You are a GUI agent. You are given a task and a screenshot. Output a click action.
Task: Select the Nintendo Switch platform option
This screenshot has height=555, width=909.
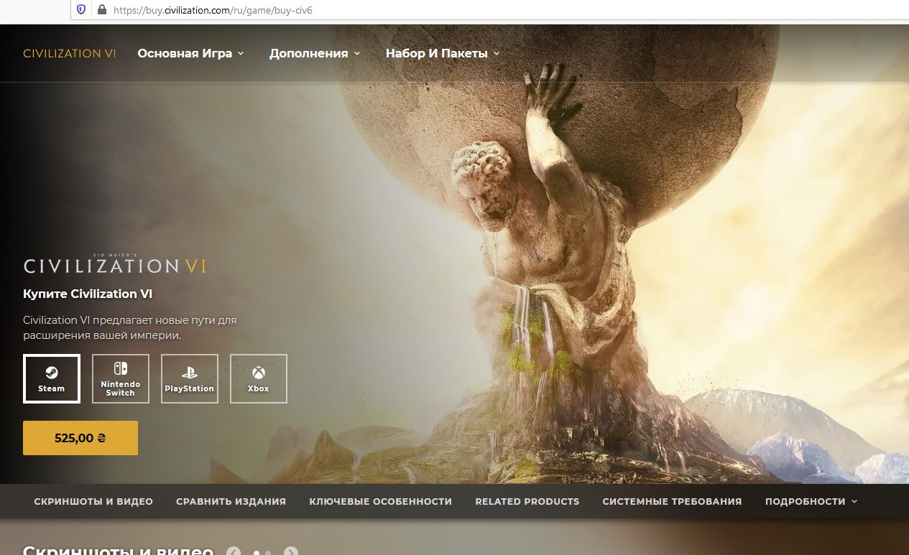[x=121, y=378]
